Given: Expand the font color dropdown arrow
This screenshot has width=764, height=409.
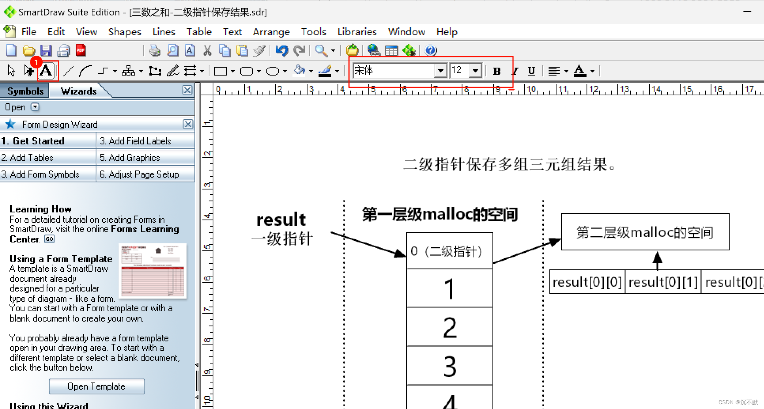Looking at the screenshot, I should pyautogui.click(x=592, y=72).
